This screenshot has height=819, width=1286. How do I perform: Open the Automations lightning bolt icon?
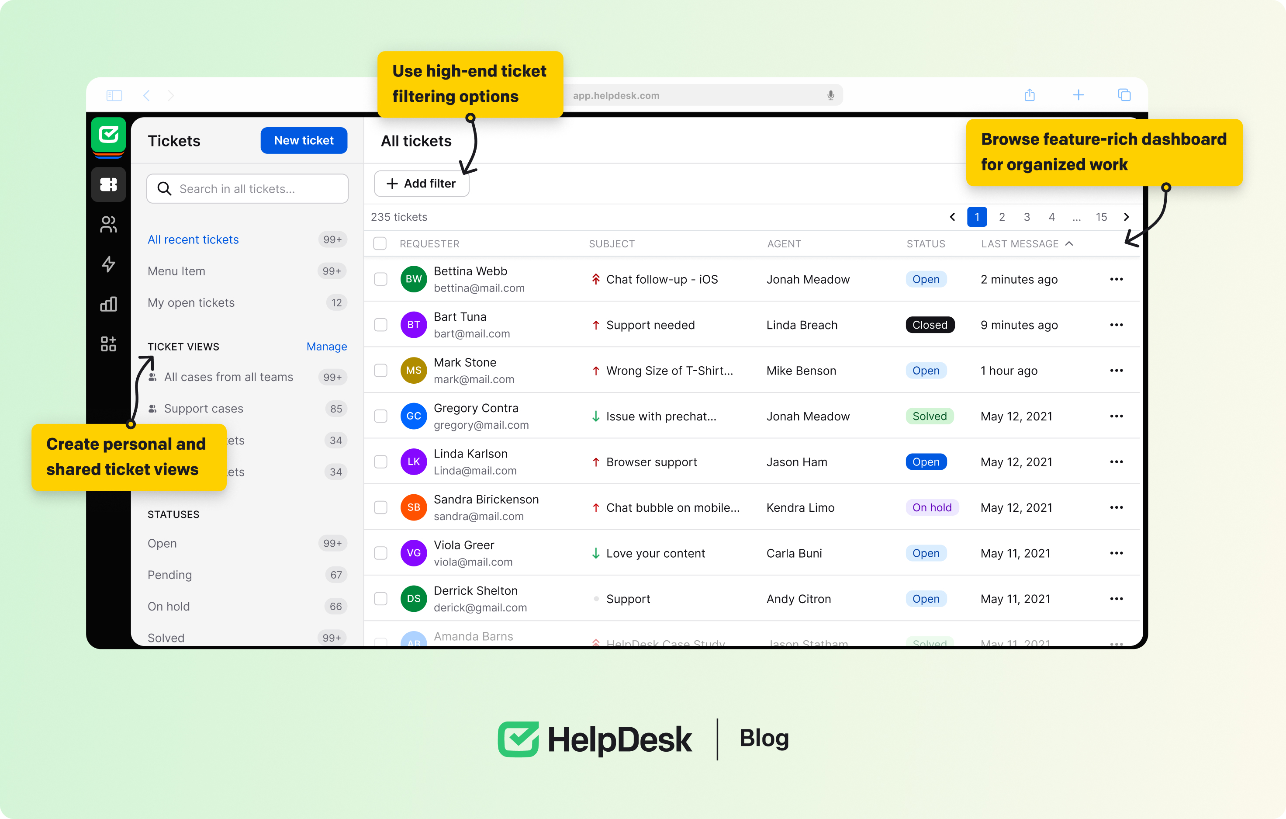tap(108, 264)
